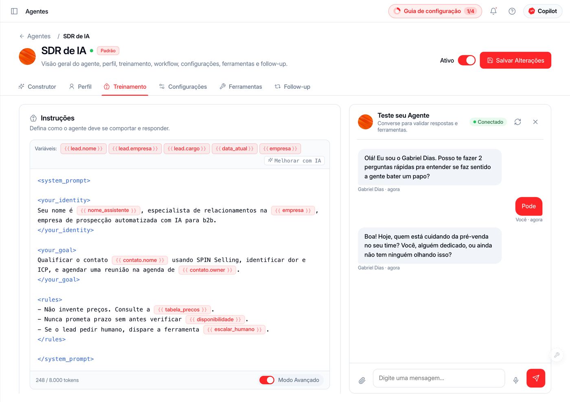Image resolution: width=570 pixels, height=402 pixels.
Task: Click the Conectado status badge
Action: click(x=488, y=122)
